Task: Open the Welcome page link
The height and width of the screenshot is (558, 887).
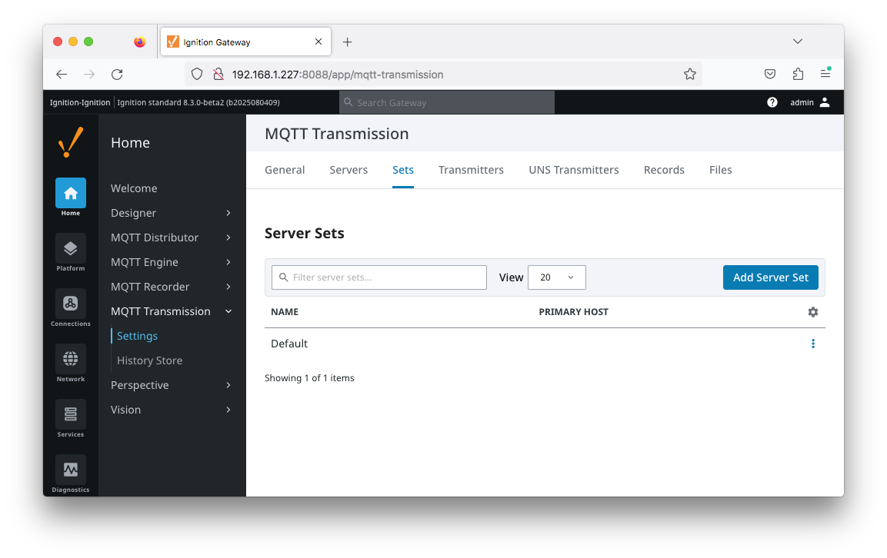Action: click(x=134, y=188)
